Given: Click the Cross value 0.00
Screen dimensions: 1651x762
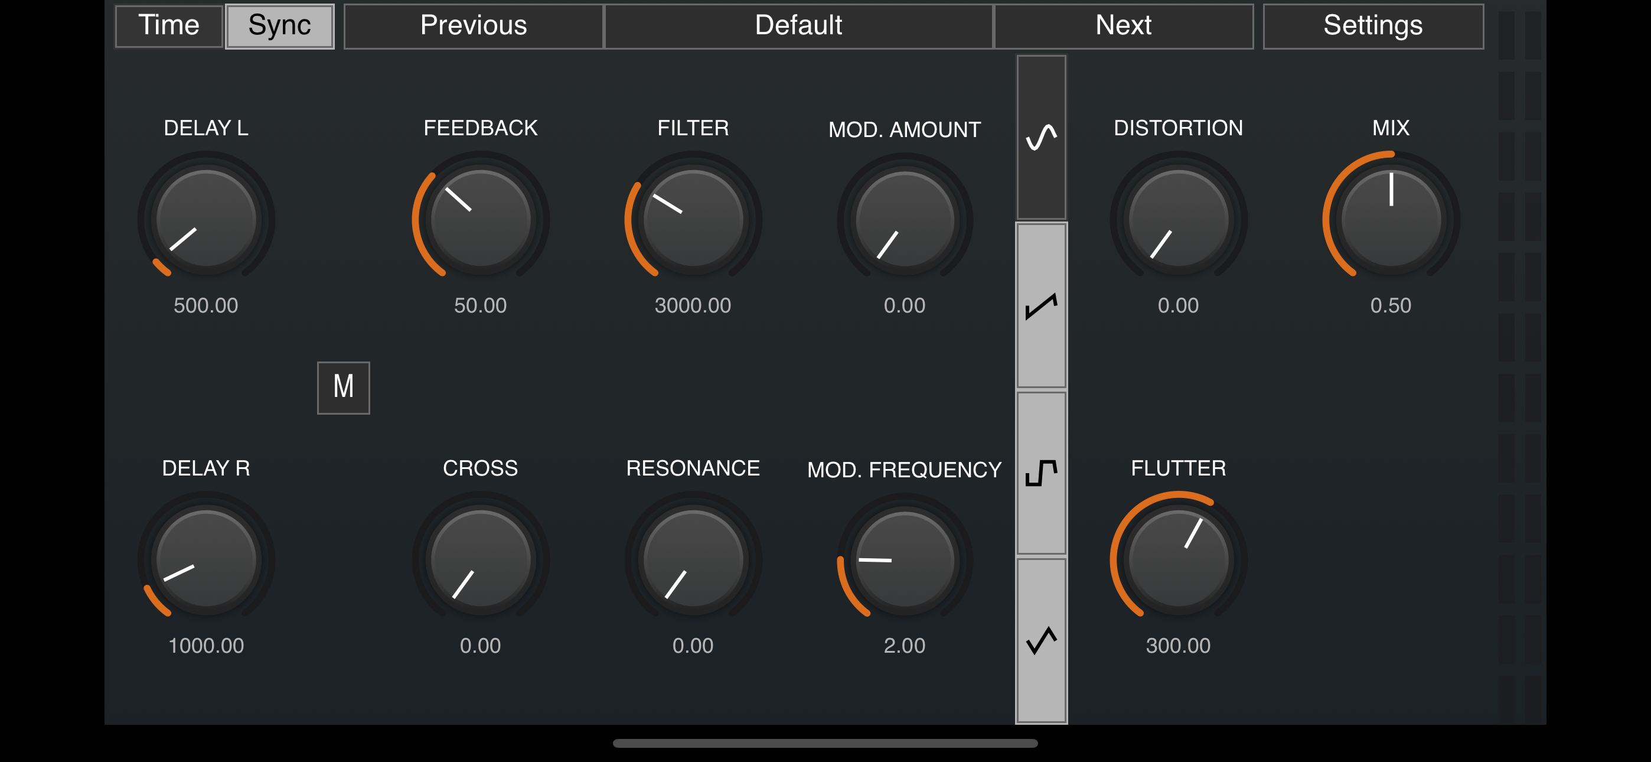Looking at the screenshot, I should [480, 645].
